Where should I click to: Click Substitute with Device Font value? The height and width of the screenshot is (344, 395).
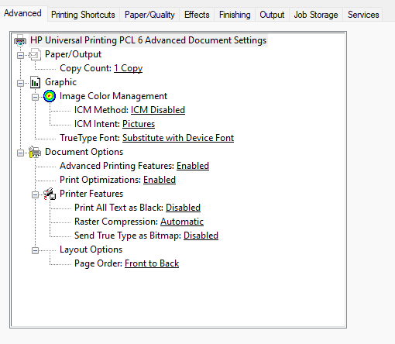(178, 138)
